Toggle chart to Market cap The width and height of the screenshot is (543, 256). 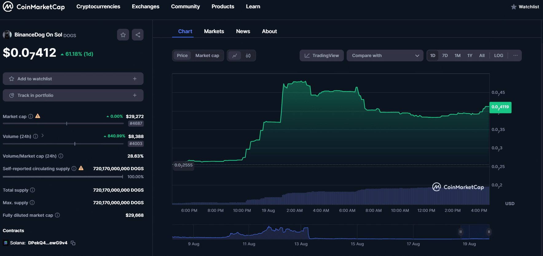click(x=207, y=55)
